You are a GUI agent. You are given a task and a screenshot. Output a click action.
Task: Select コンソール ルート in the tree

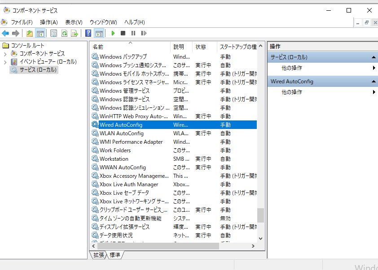pyautogui.click(x=27, y=45)
